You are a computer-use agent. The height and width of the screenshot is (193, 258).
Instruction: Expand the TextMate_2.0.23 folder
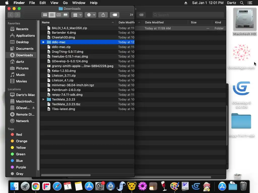click(43, 100)
